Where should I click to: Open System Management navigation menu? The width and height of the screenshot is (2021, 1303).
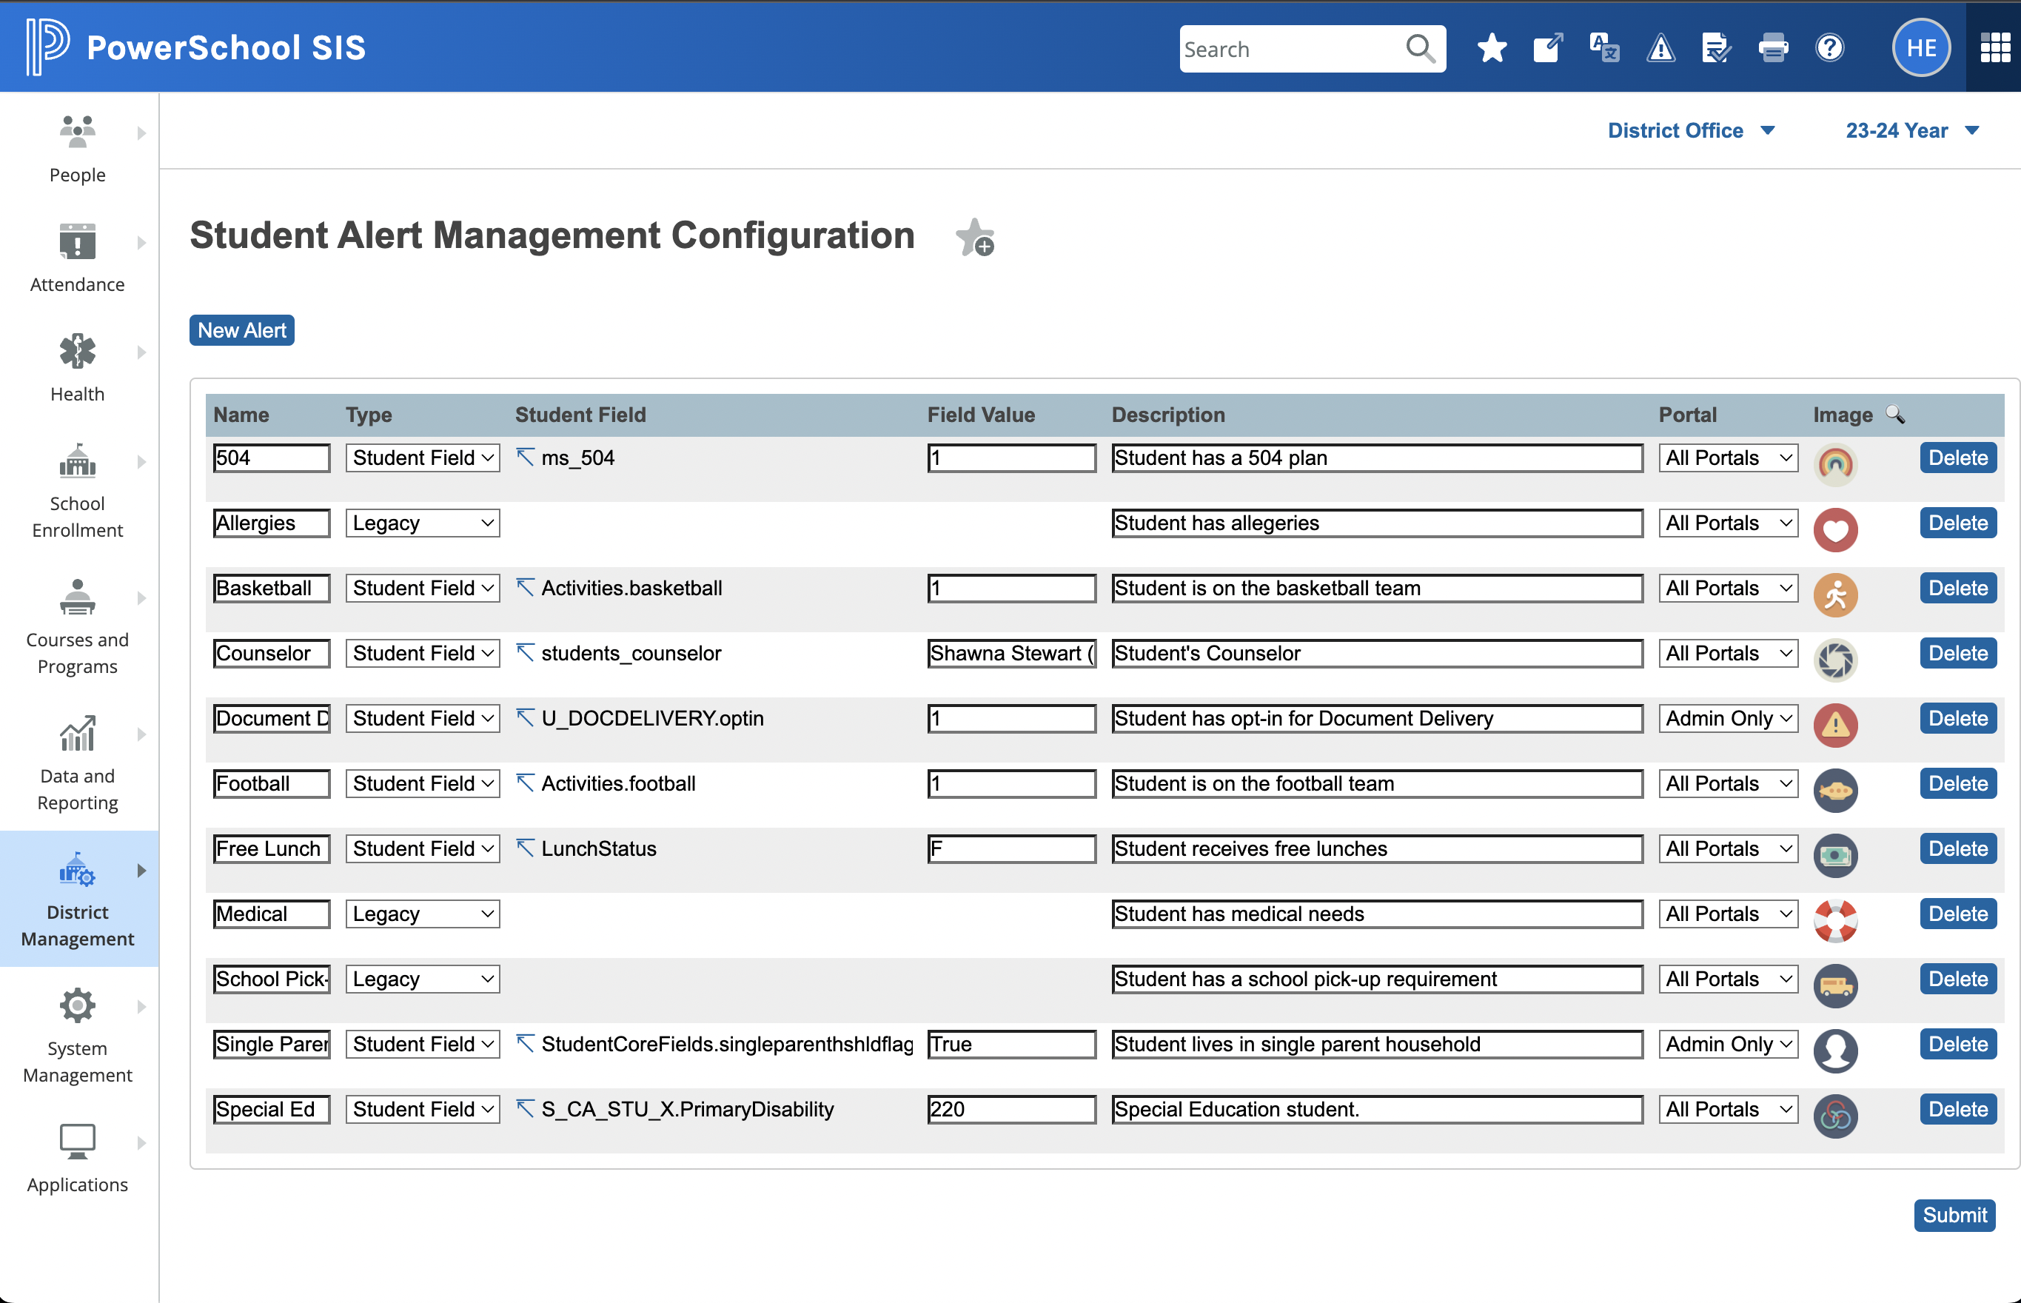78,1035
